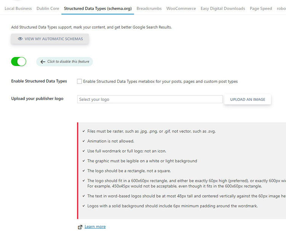This screenshot has width=286, height=231.
Task: Click the 'Enable Structured Data Types metabox' checkbox label text
Action: [x=160, y=81]
